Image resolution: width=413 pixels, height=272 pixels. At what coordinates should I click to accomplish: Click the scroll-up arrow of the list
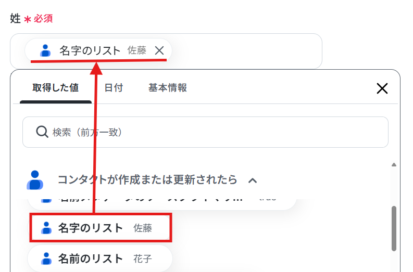coord(394,165)
